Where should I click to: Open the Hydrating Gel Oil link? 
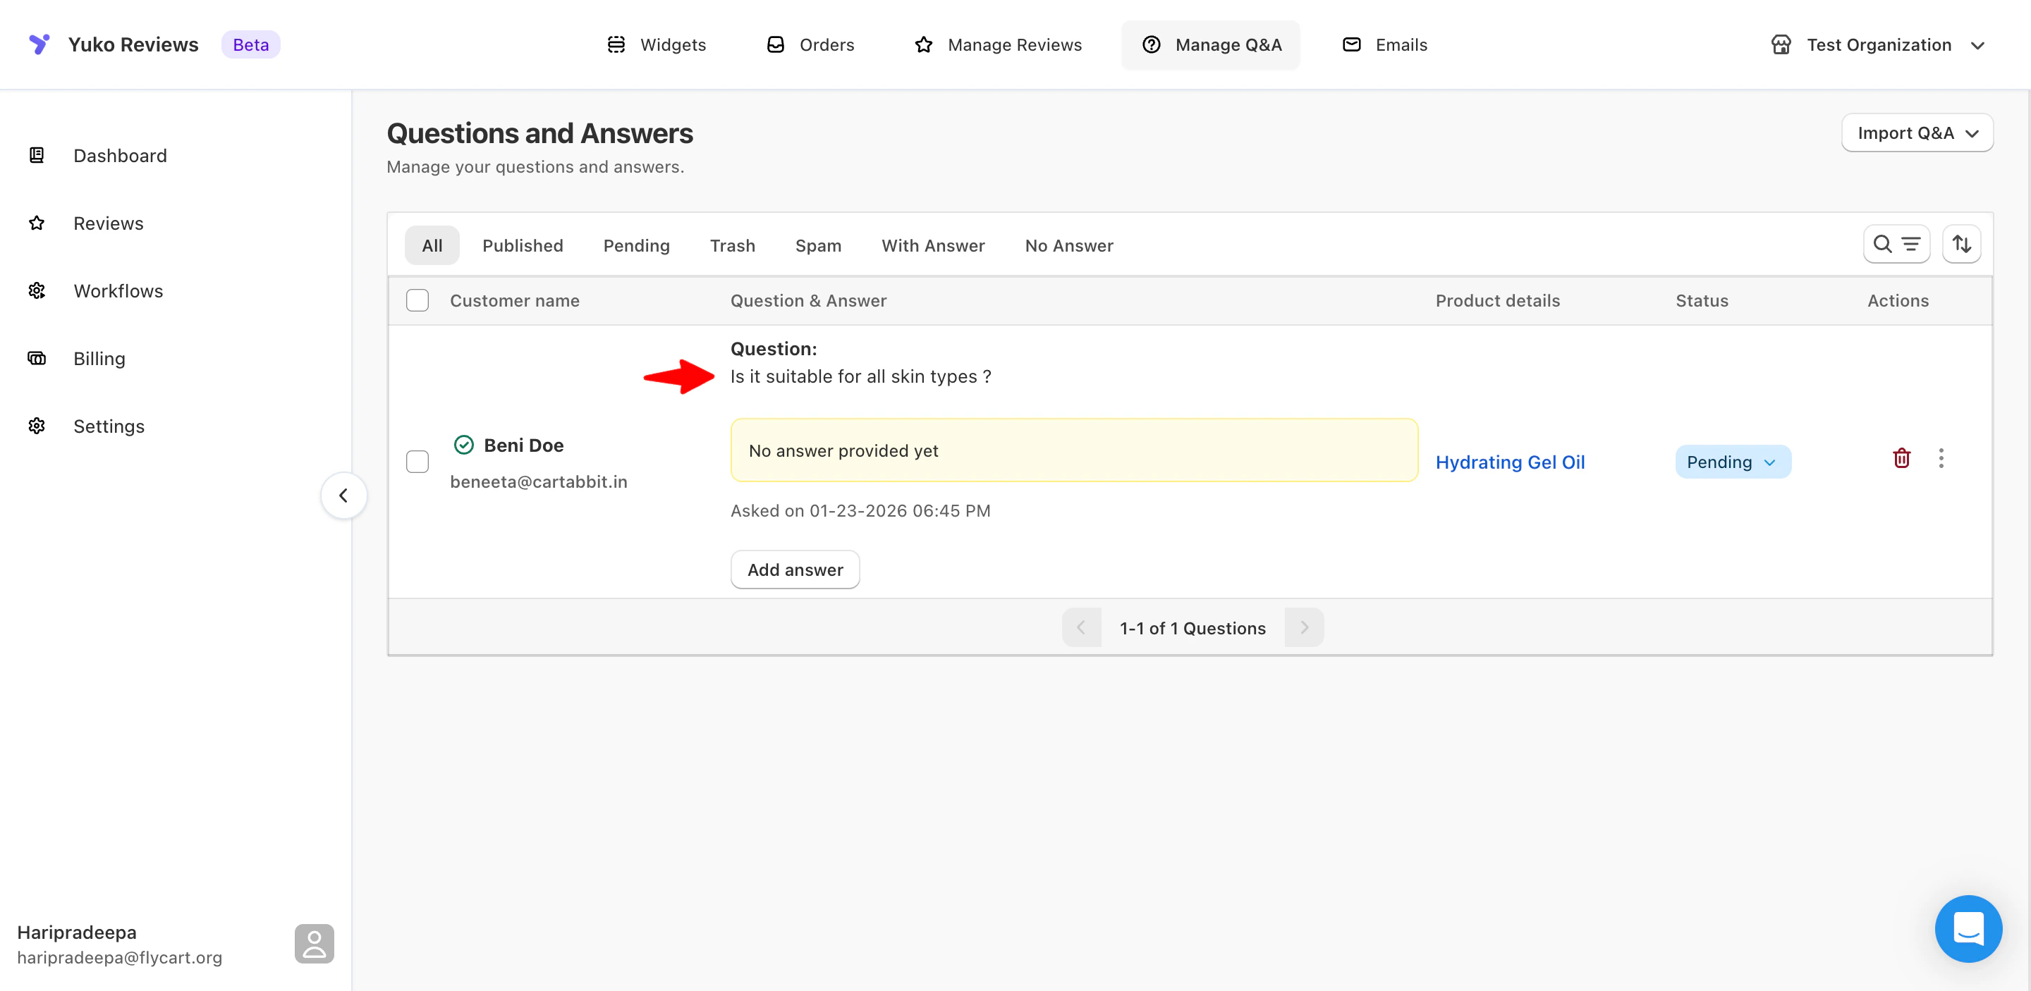click(x=1509, y=462)
